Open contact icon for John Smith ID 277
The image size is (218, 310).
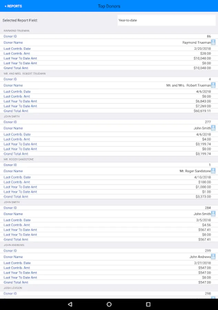pos(213,128)
